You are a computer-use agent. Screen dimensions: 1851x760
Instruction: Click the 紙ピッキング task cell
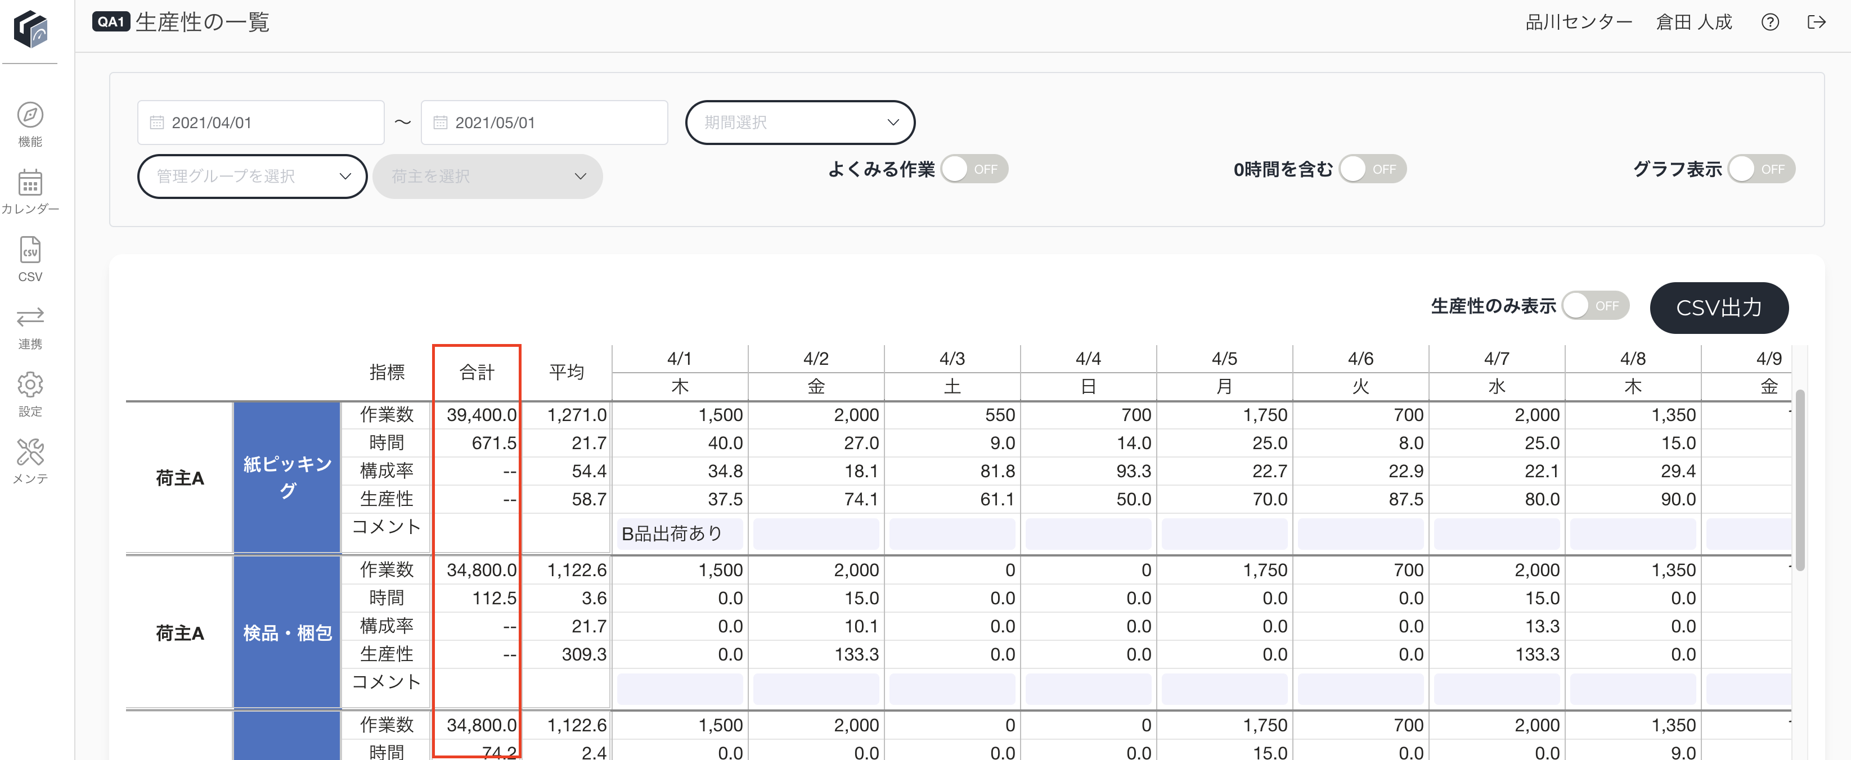pyautogui.click(x=287, y=477)
